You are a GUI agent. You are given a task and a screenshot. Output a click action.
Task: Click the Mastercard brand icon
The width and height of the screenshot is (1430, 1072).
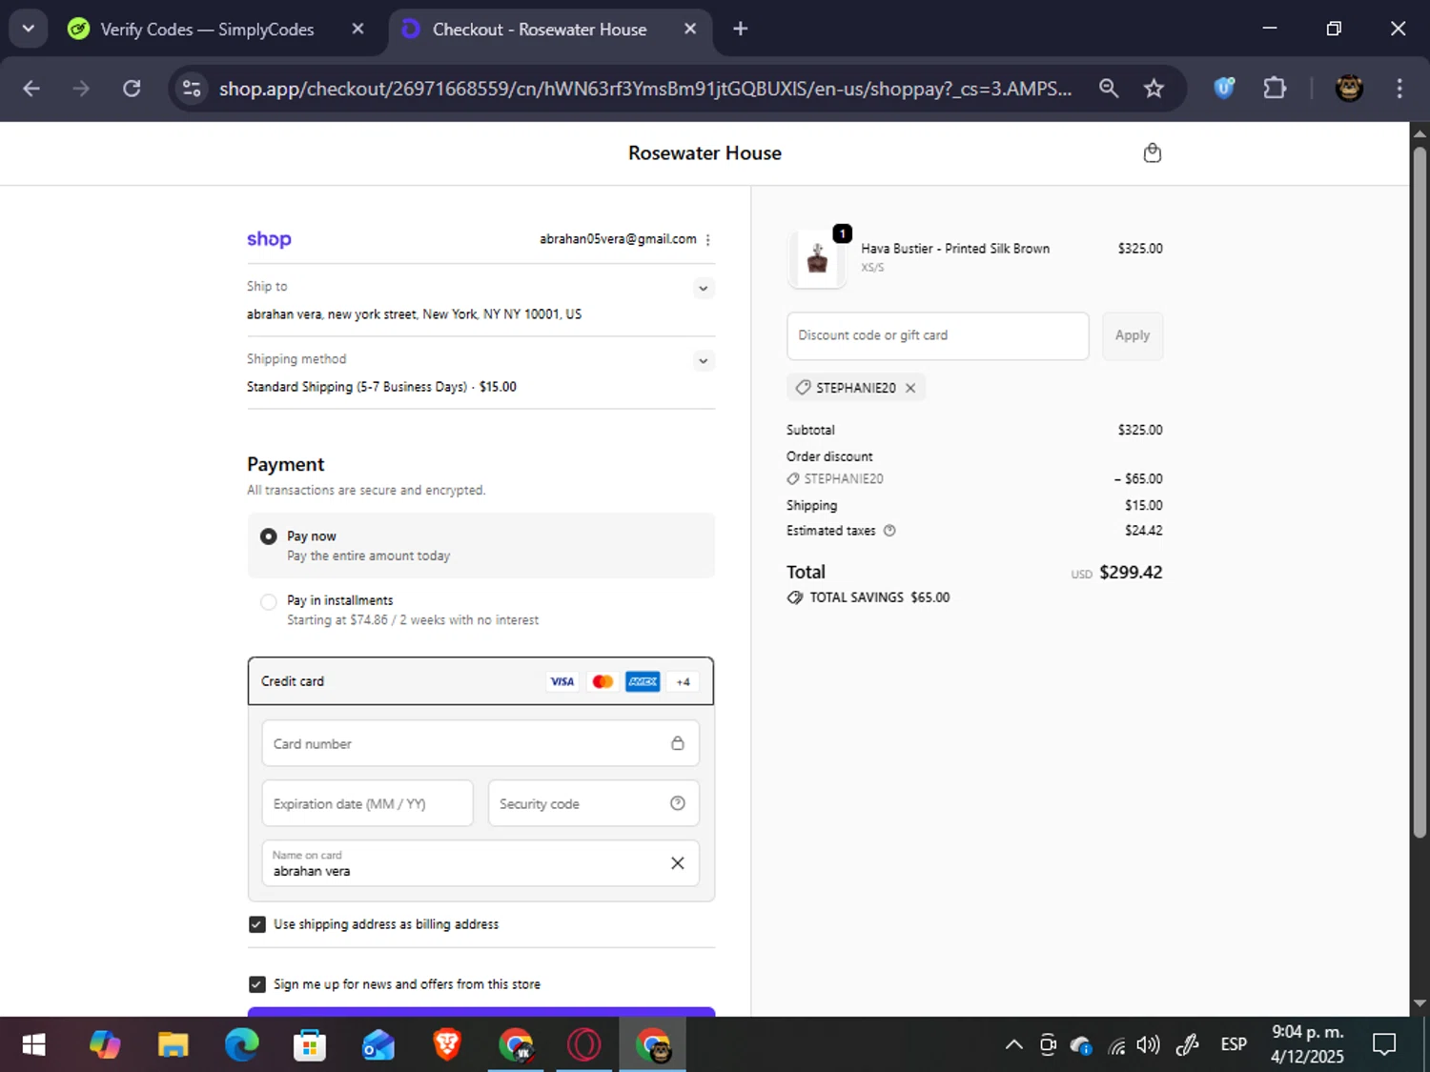(603, 681)
